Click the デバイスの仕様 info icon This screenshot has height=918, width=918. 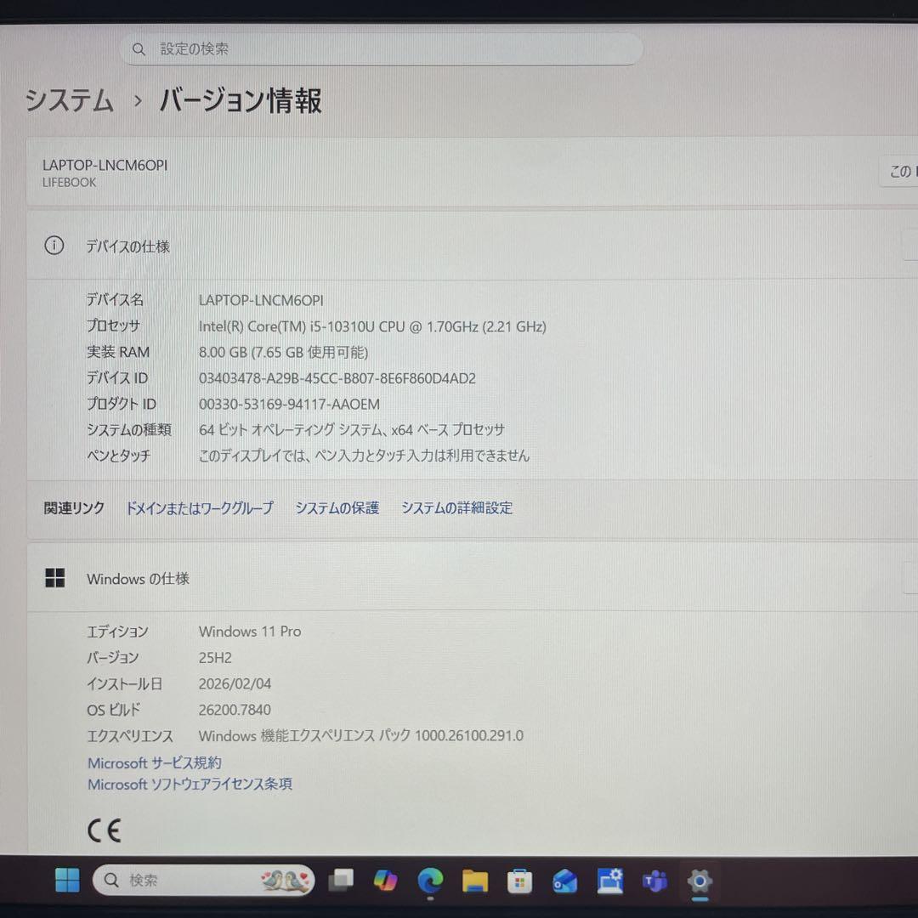pos(54,245)
